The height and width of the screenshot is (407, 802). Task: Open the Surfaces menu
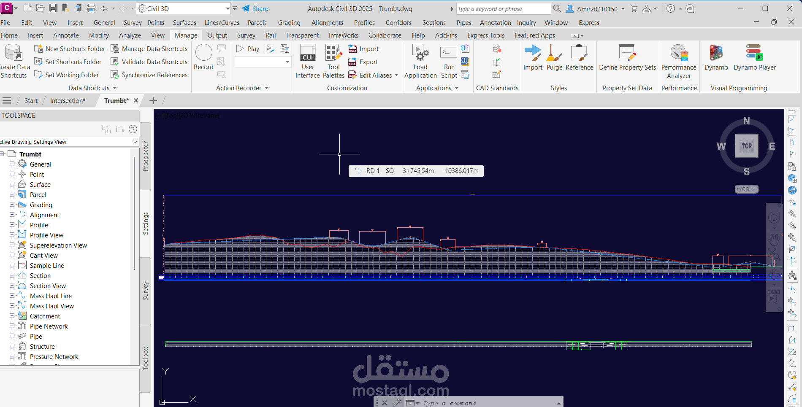point(184,23)
